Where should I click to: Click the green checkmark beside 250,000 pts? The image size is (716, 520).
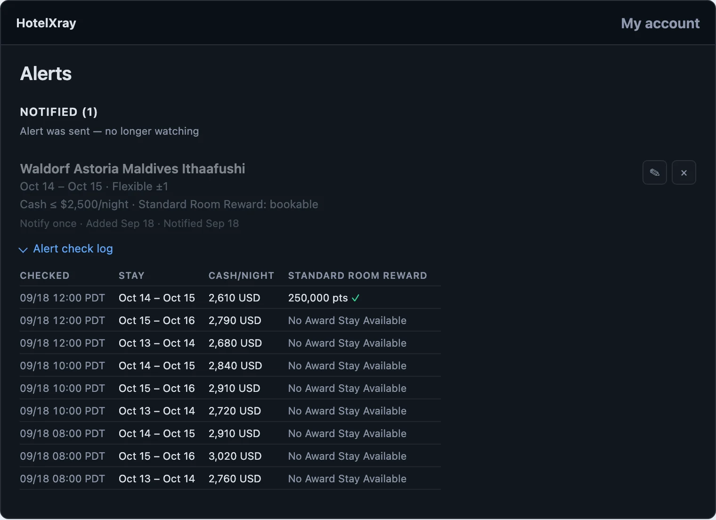pos(356,298)
